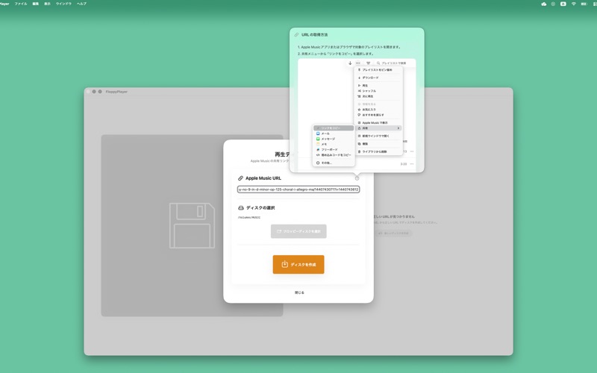Click 閉じる at the bottom of the dialog
The height and width of the screenshot is (373, 597).
tap(299, 292)
